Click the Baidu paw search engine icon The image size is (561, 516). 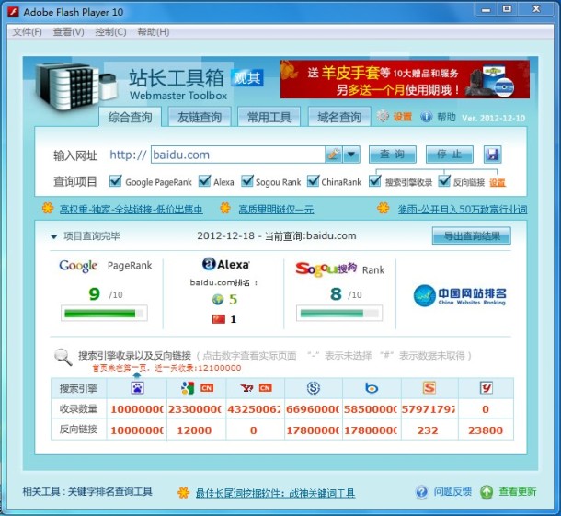coord(137,388)
